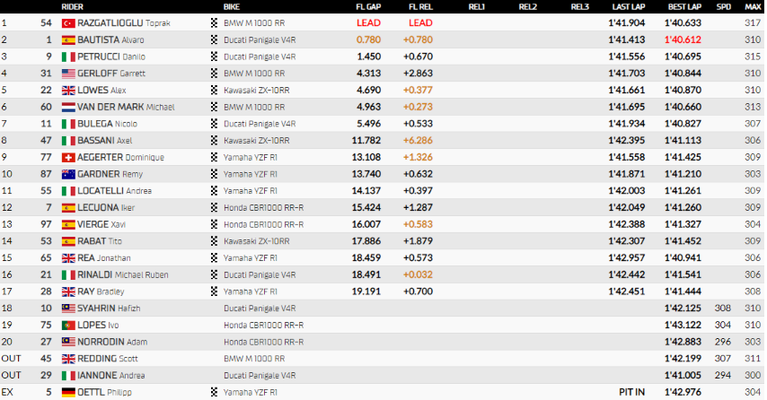Click PIT IN status for Oettl
Image resolution: width=767 pixels, height=400 pixels.
click(632, 392)
